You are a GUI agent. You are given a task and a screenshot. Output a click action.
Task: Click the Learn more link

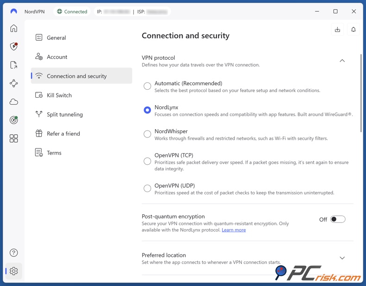(x=234, y=230)
